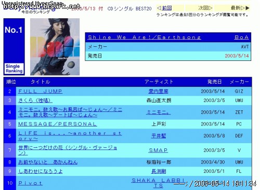Open LIFE is... ~another story~ link
The image size is (260, 190).
[70, 136]
